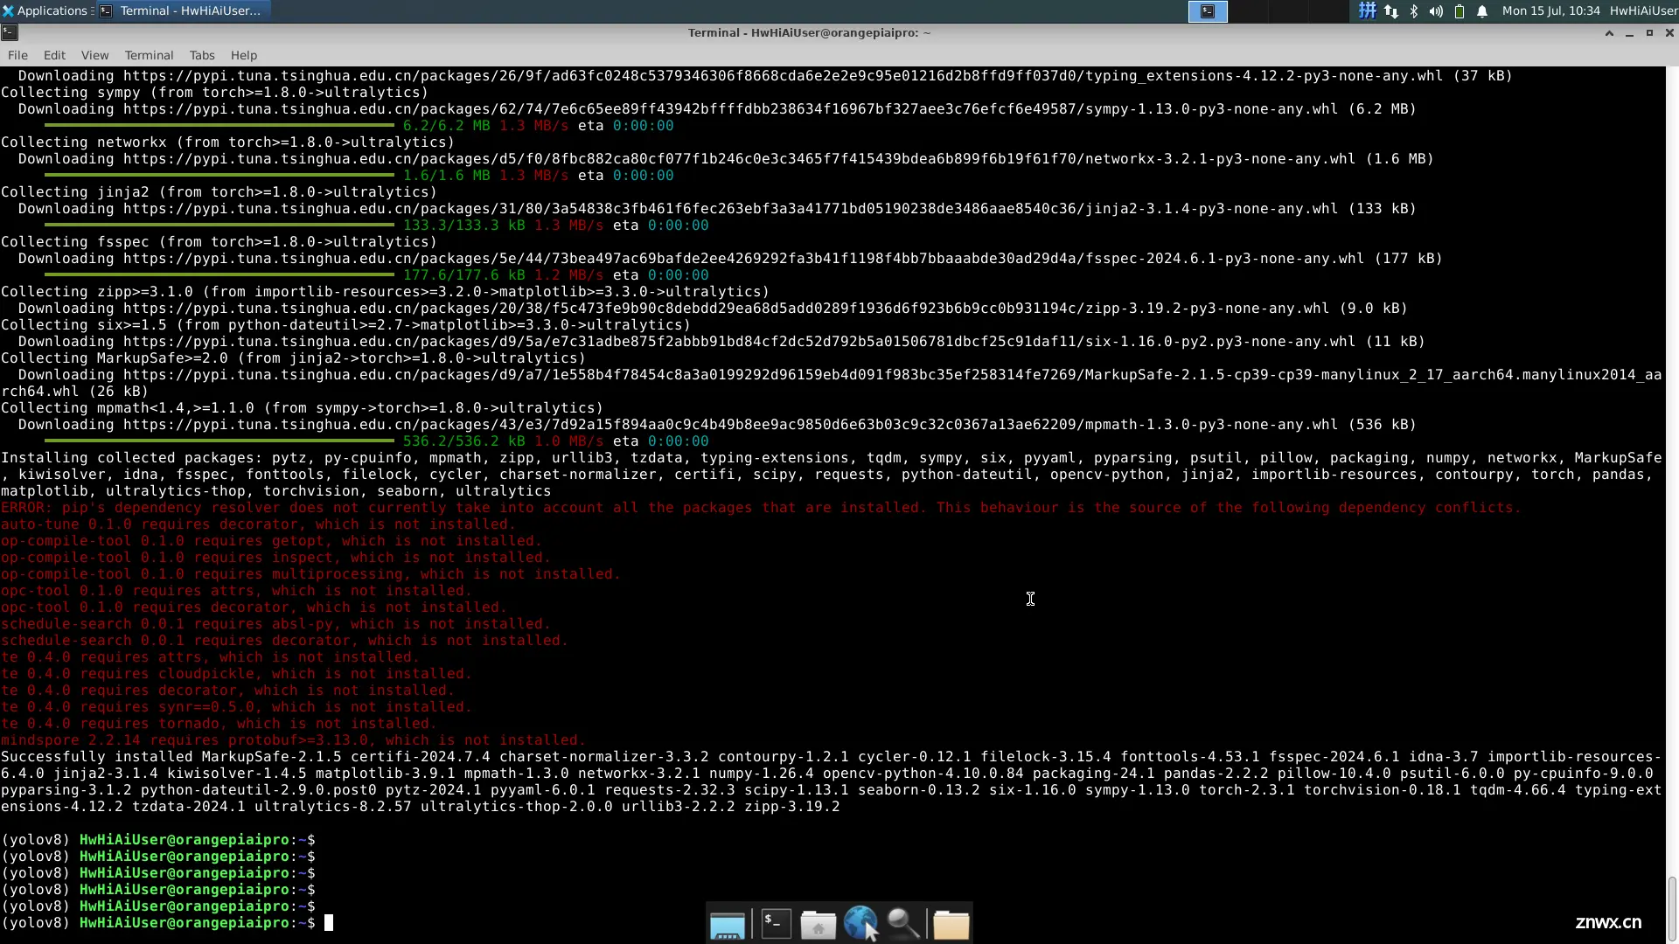
Task: Open the Edit menu
Action: point(54,55)
